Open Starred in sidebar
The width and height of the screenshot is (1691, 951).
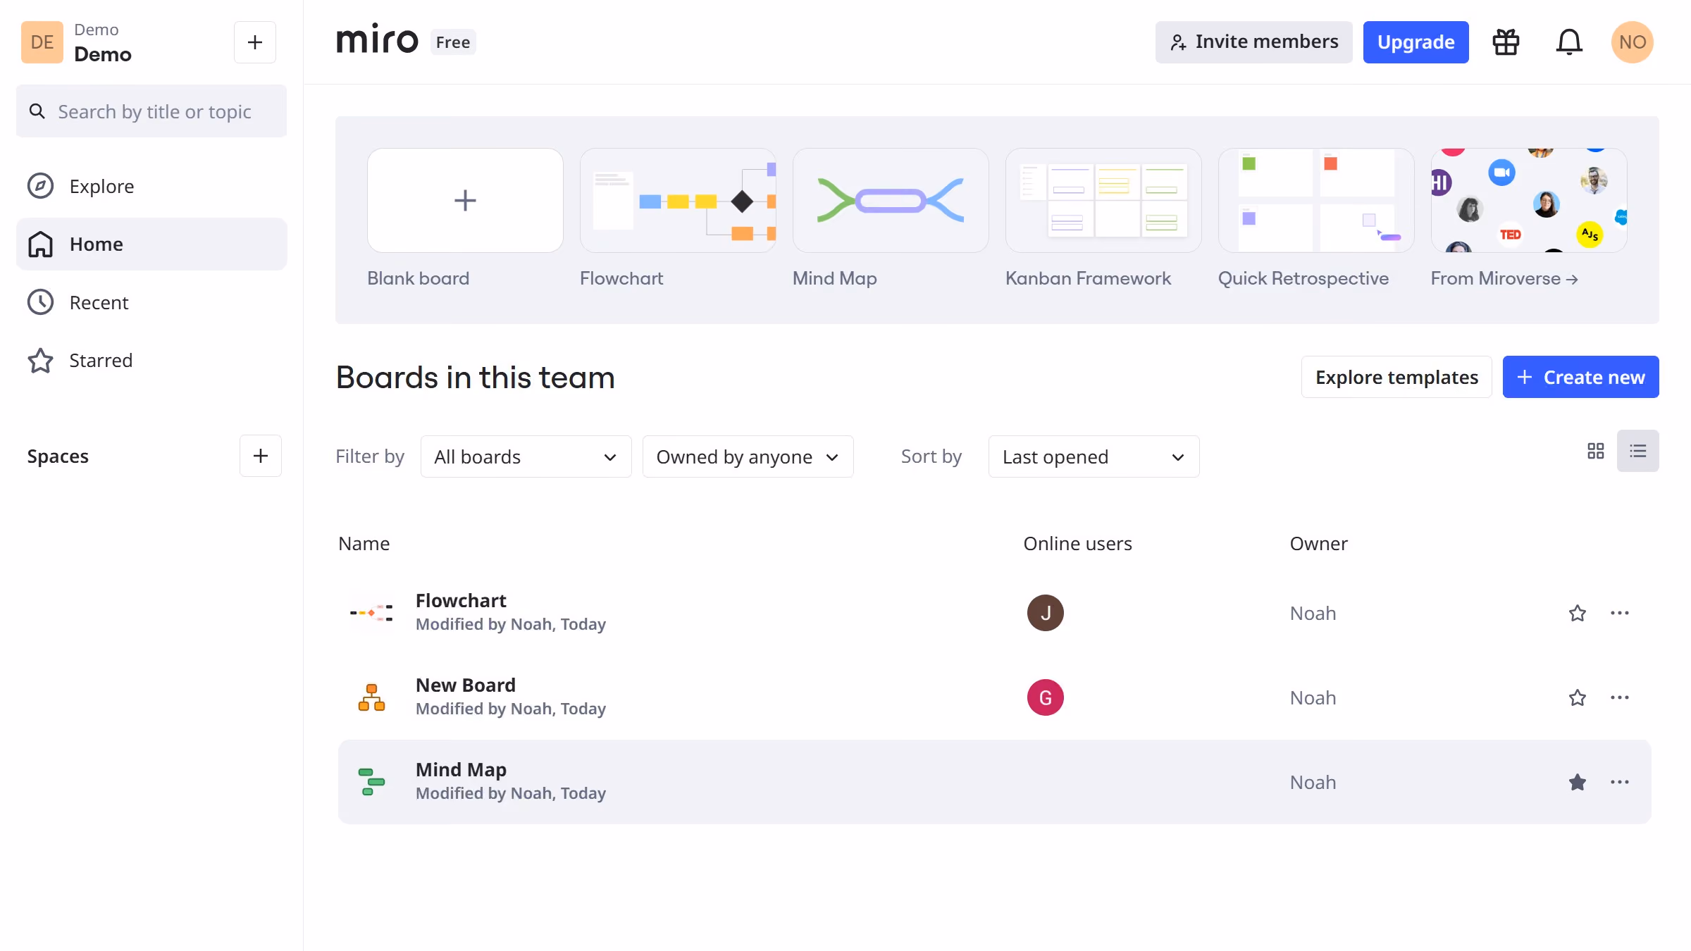click(151, 360)
